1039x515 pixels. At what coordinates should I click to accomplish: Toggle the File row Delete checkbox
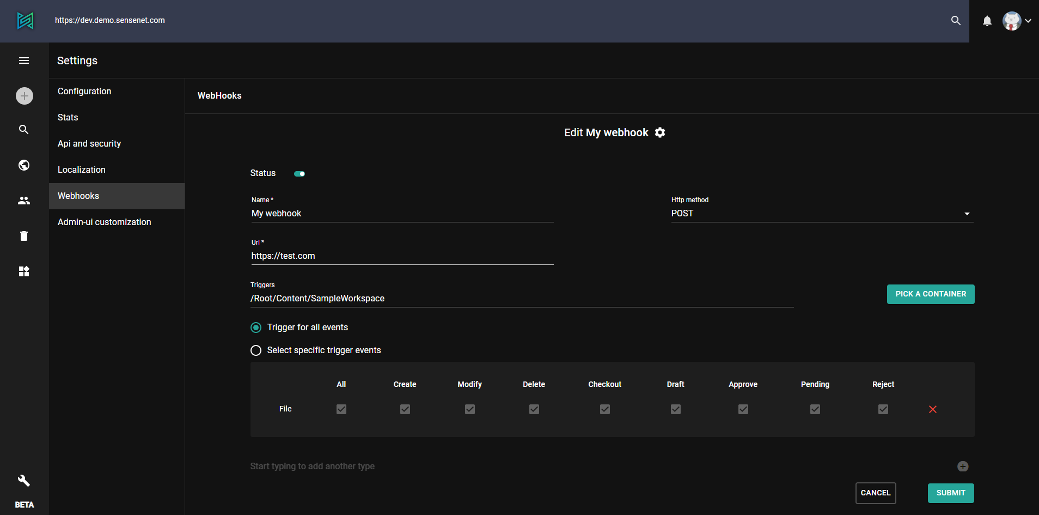(x=534, y=409)
